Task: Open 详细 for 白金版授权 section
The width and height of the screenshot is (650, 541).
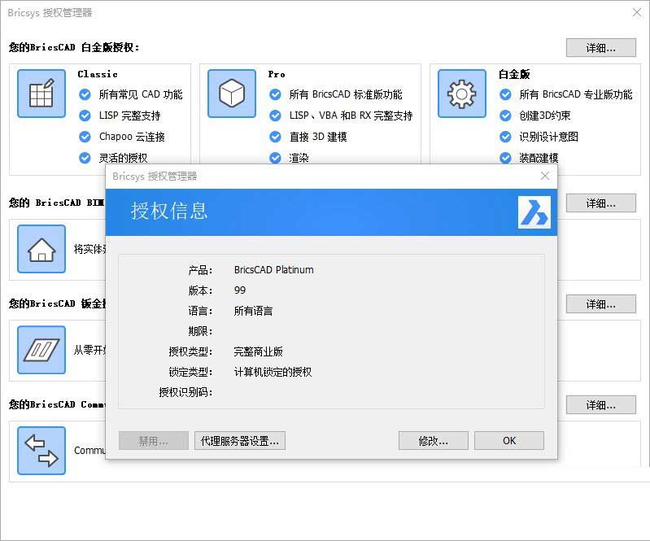Action: point(600,48)
